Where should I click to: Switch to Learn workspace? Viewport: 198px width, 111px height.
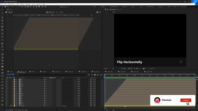pos(141,7)
